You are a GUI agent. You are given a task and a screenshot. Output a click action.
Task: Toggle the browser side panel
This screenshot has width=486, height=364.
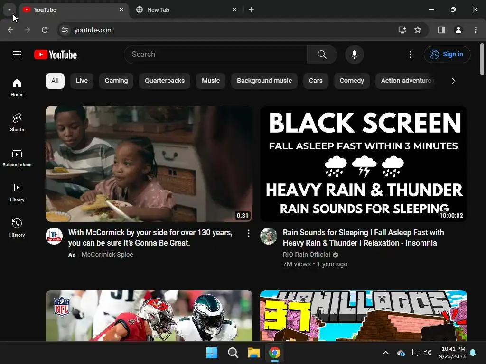441,30
